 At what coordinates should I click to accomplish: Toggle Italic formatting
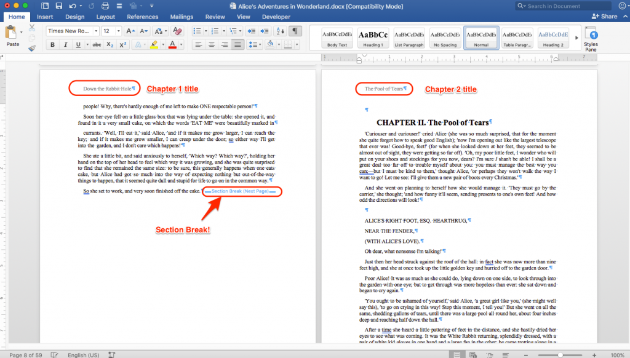click(65, 45)
